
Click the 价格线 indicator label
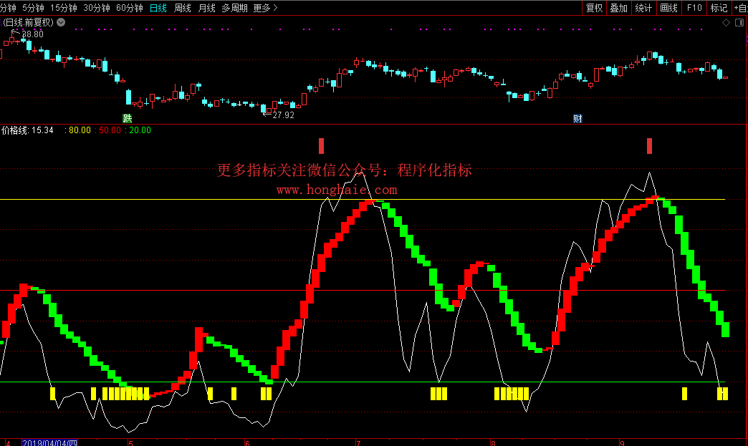[x=16, y=130]
